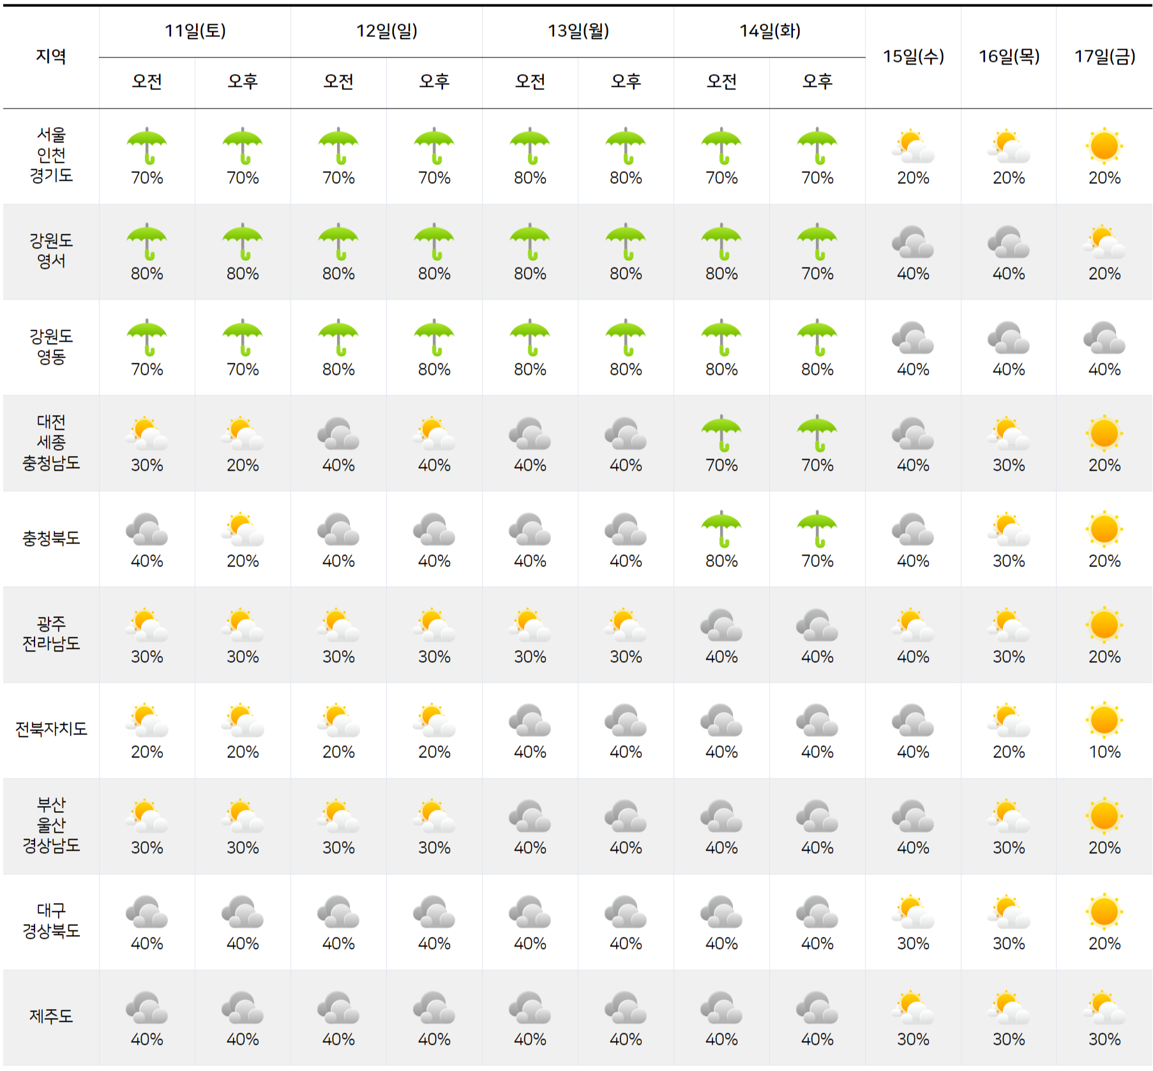Click cloudy icon for 부산 울산 15일(수)
Viewport: 1153px width, 1071px height.
pyautogui.click(x=913, y=816)
